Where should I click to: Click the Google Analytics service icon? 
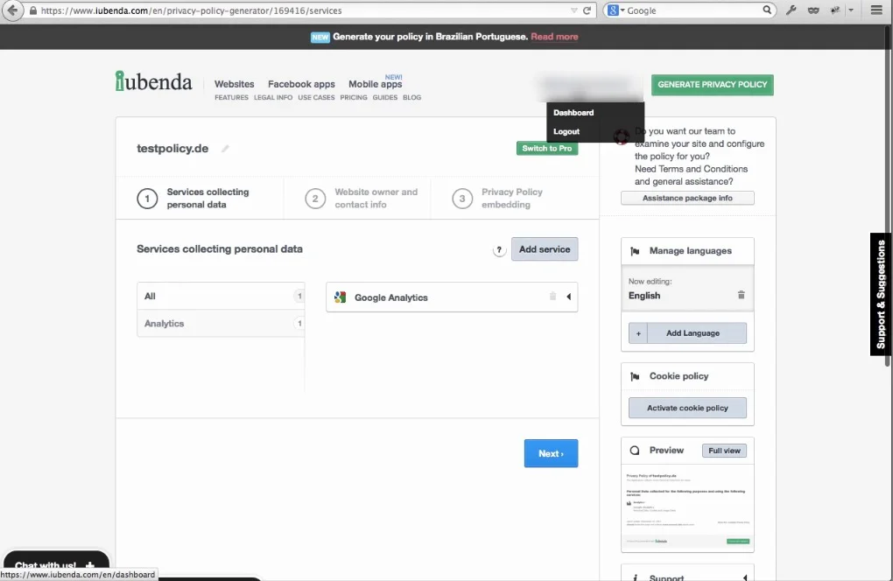[x=340, y=297]
